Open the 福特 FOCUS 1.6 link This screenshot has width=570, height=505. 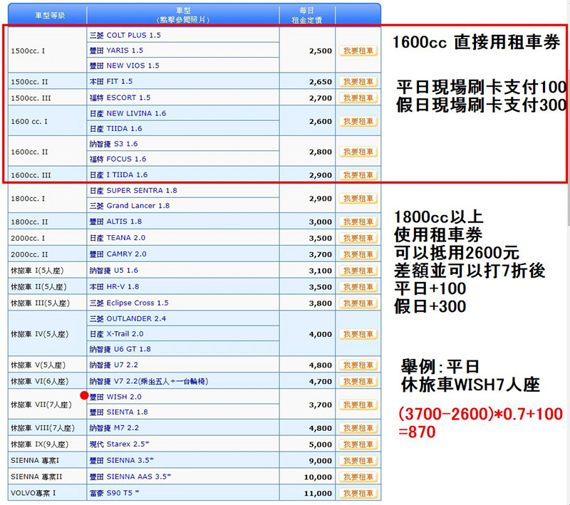pos(118,159)
